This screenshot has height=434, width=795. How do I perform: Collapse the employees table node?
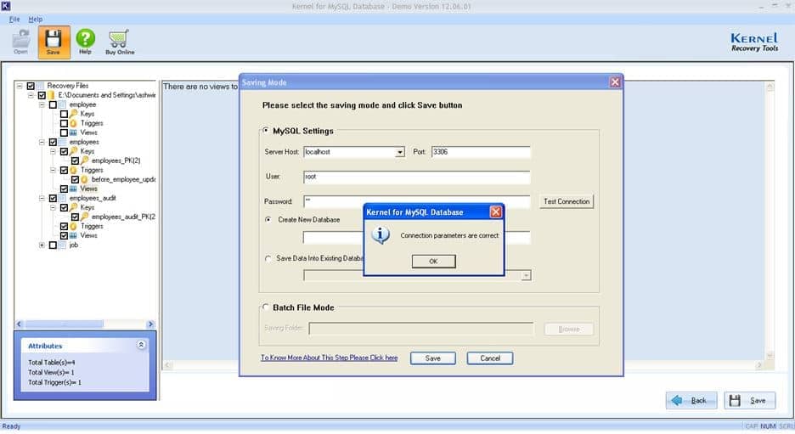point(42,142)
